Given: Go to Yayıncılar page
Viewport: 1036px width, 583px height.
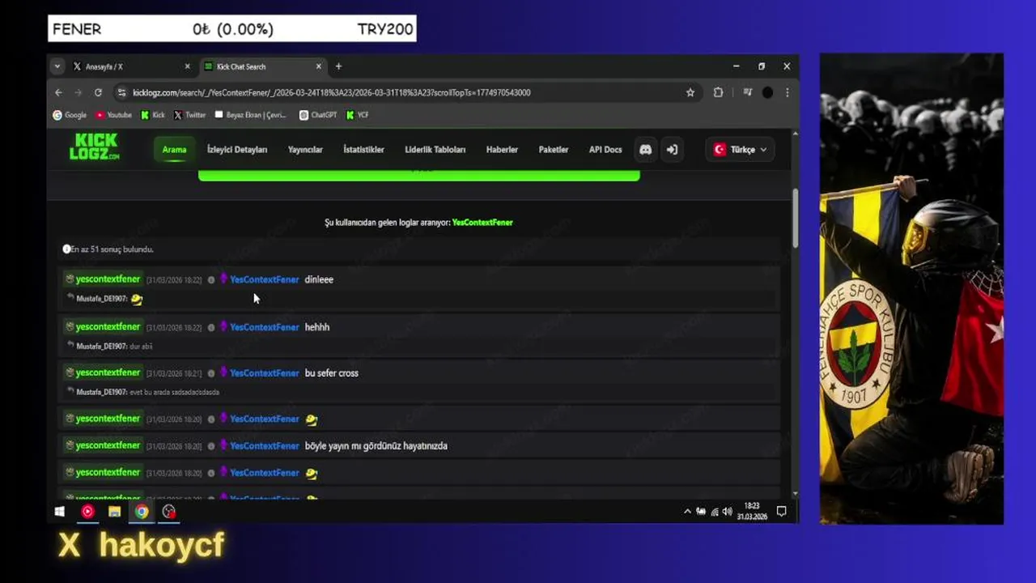Looking at the screenshot, I should [x=305, y=150].
